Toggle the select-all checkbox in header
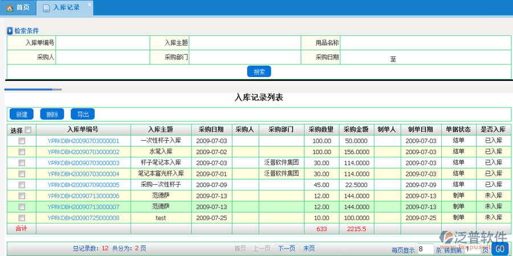Screen dimensions: 513x256 click(x=28, y=129)
